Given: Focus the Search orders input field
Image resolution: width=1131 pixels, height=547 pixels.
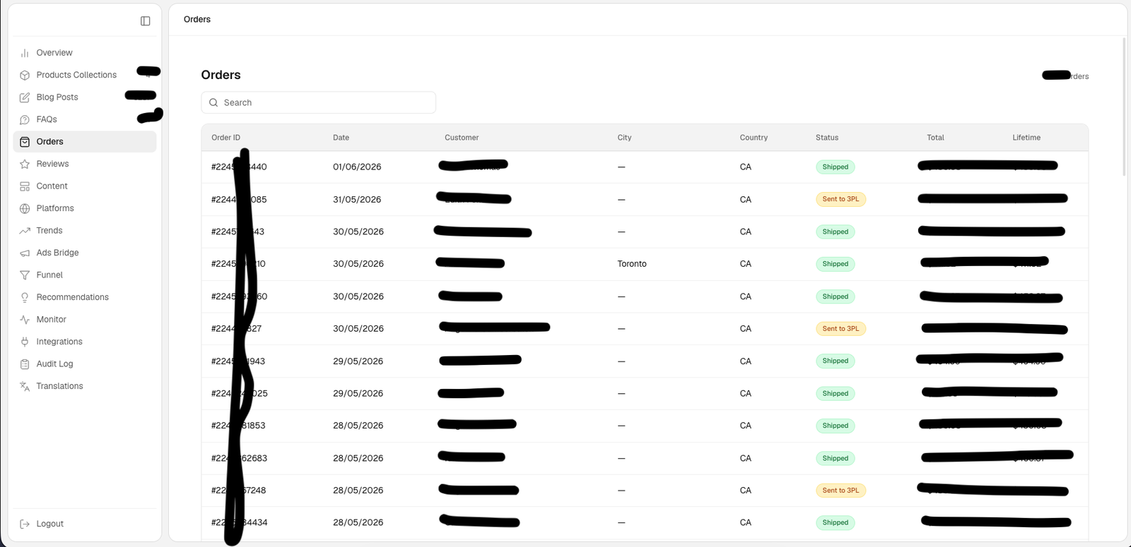Looking at the screenshot, I should pos(318,102).
